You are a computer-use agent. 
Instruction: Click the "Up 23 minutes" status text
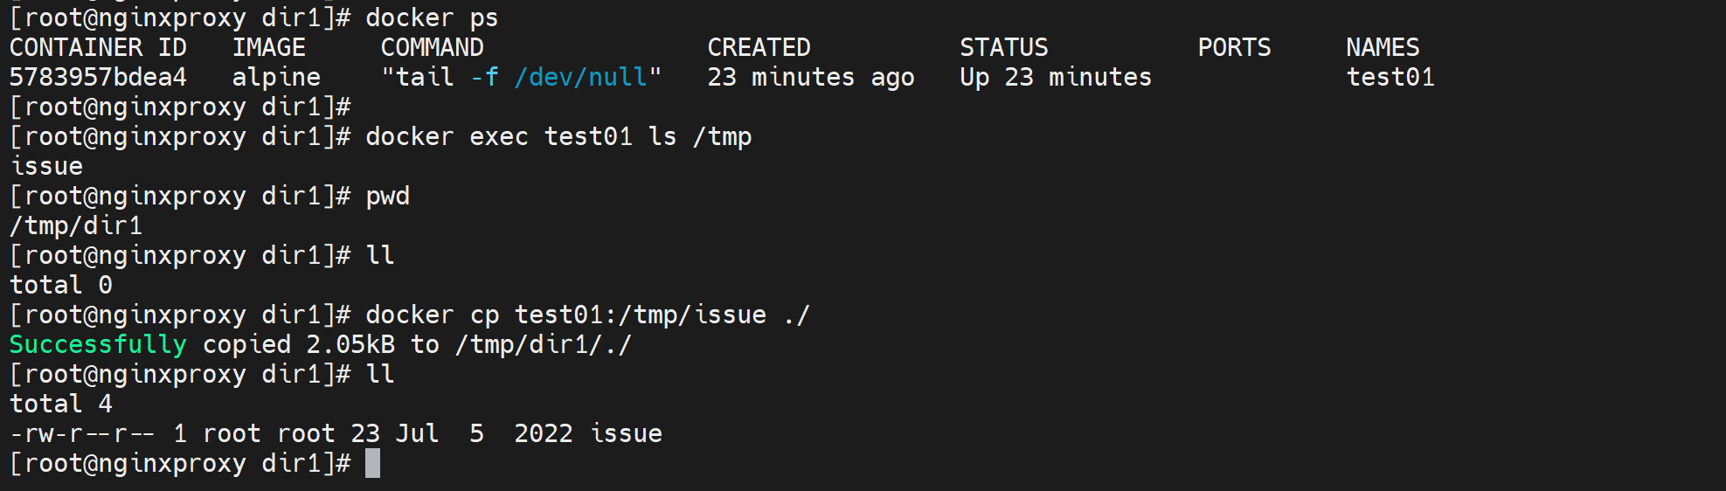(1055, 77)
